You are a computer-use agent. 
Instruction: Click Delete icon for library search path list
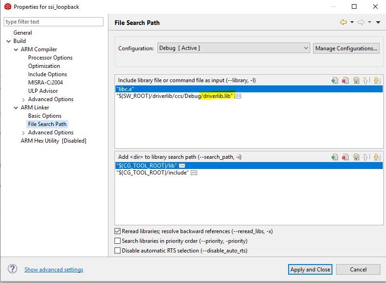coord(345,157)
